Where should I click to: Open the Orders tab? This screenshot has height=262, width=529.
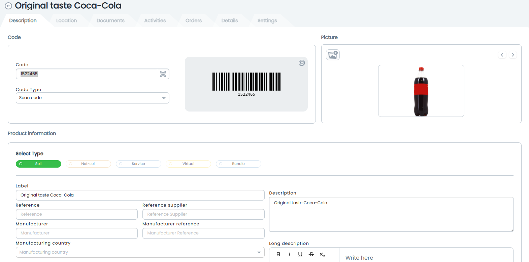[194, 20]
